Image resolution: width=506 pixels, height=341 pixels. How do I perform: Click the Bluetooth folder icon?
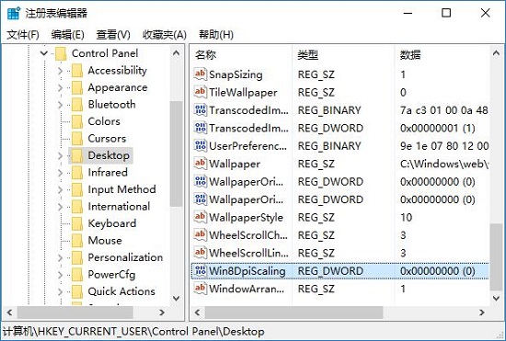point(76,105)
